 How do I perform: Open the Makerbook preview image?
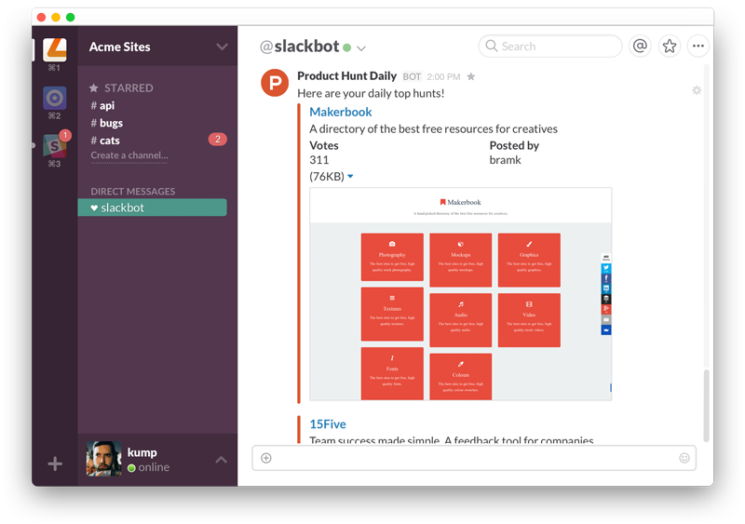point(460,294)
